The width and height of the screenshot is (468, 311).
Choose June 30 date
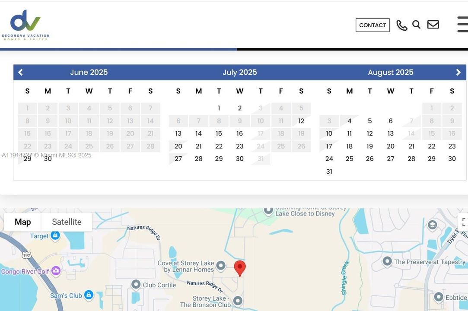(48, 159)
